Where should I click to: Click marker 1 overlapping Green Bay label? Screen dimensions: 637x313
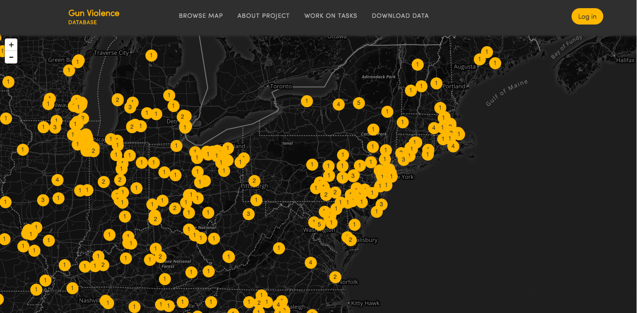coord(78,61)
